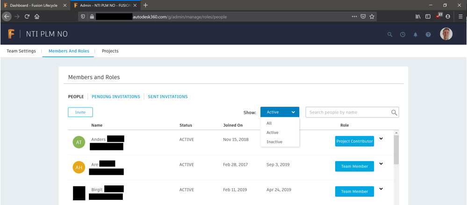467x205 pixels.
Task: Expand the chevron in Birgit's row
Action: pyautogui.click(x=381, y=189)
